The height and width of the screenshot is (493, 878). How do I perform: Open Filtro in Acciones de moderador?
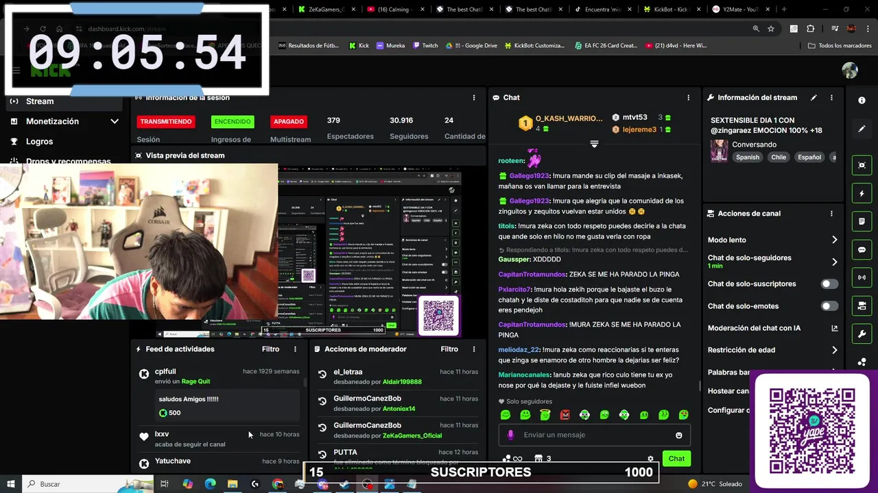tap(449, 349)
